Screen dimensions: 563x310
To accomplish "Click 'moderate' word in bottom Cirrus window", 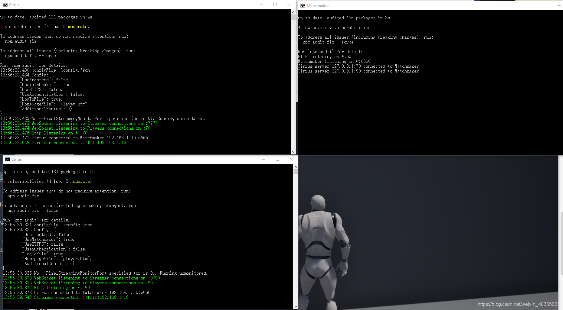I will point(80,181).
